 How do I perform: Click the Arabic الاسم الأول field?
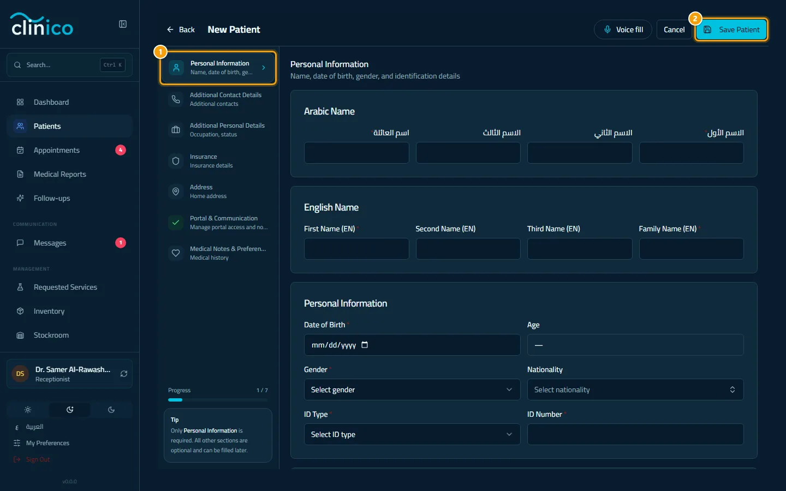(x=691, y=153)
